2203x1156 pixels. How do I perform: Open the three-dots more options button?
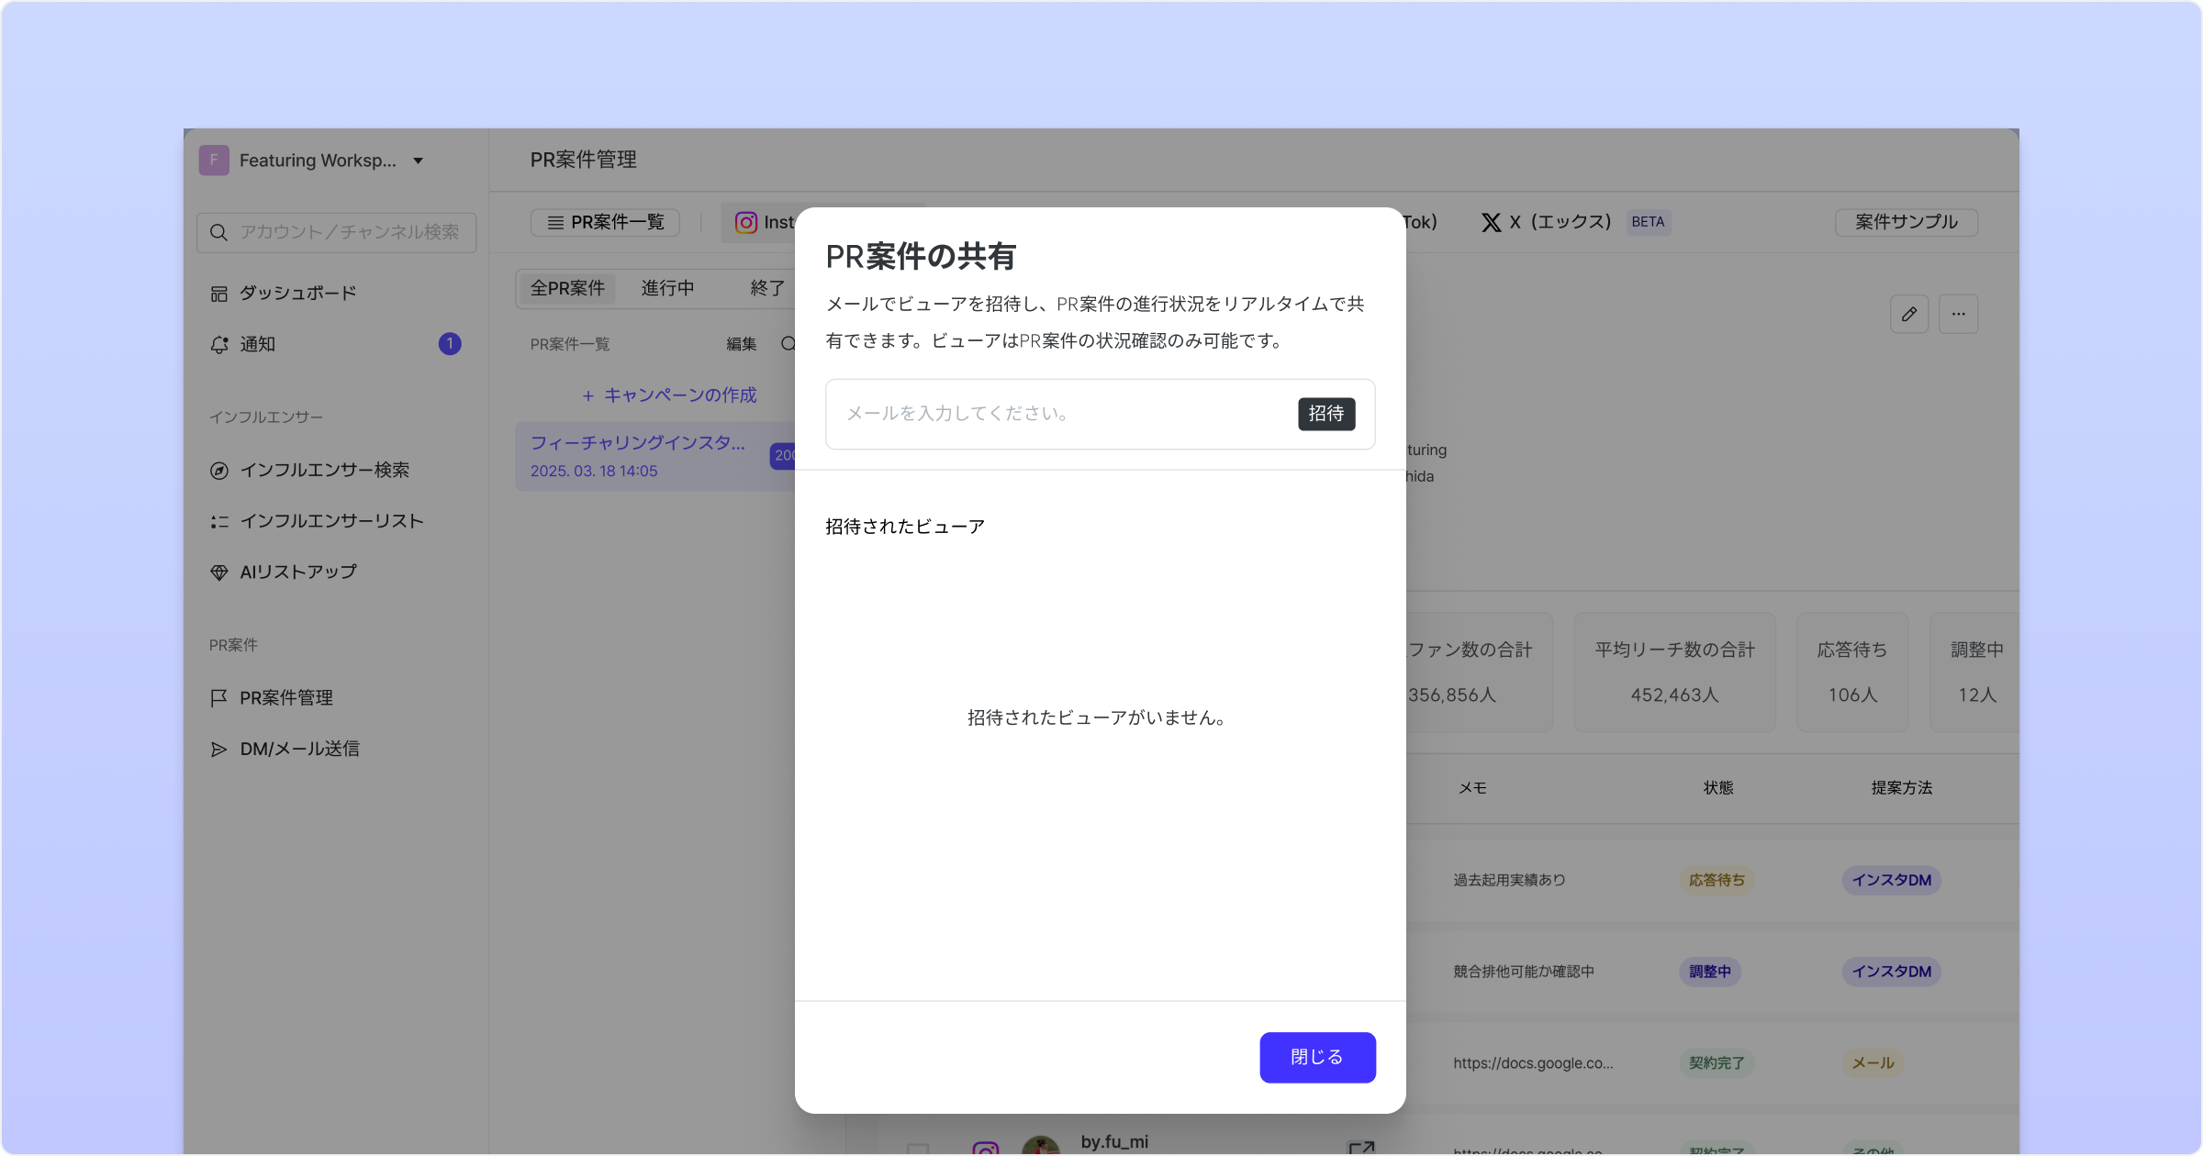1958,314
